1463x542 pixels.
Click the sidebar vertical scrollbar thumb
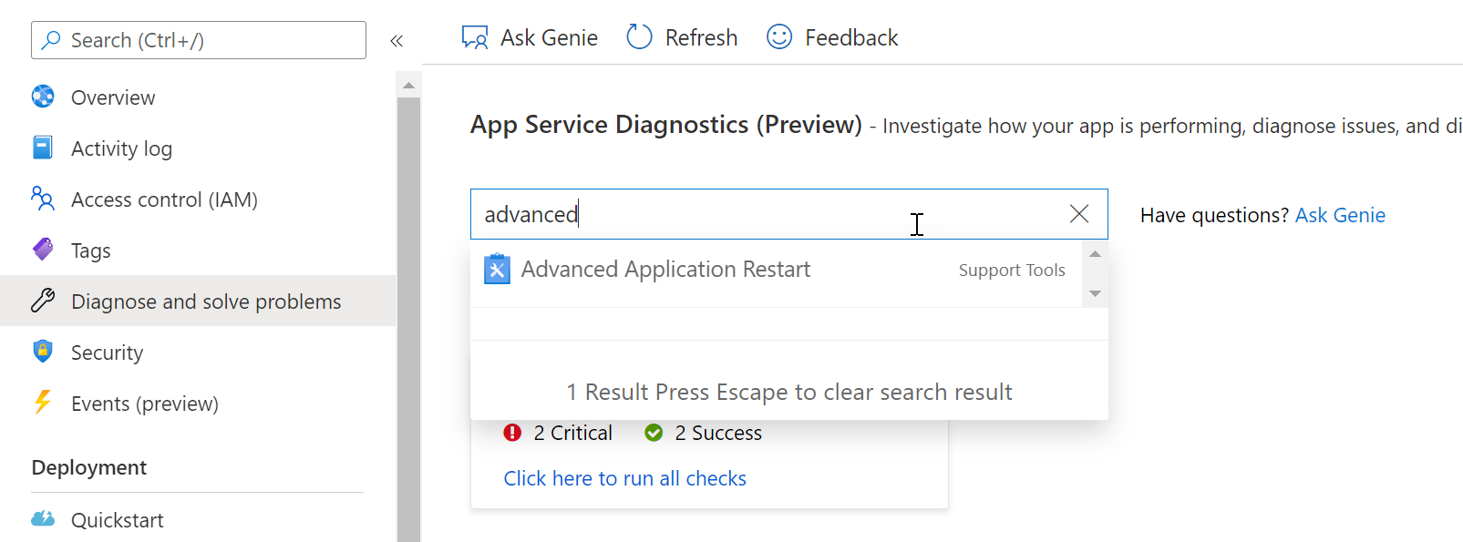pyautogui.click(x=408, y=319)
